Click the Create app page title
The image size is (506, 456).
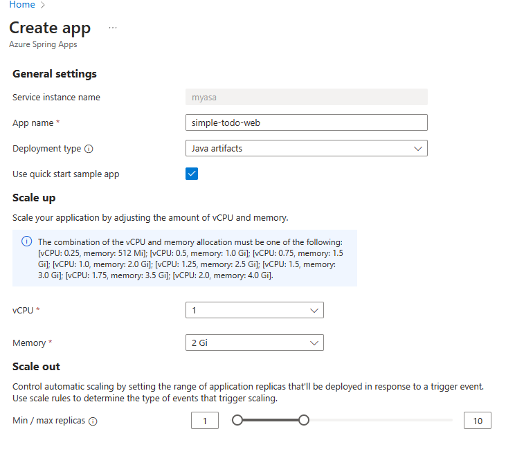pyautogui.click(x=50, y=28)
